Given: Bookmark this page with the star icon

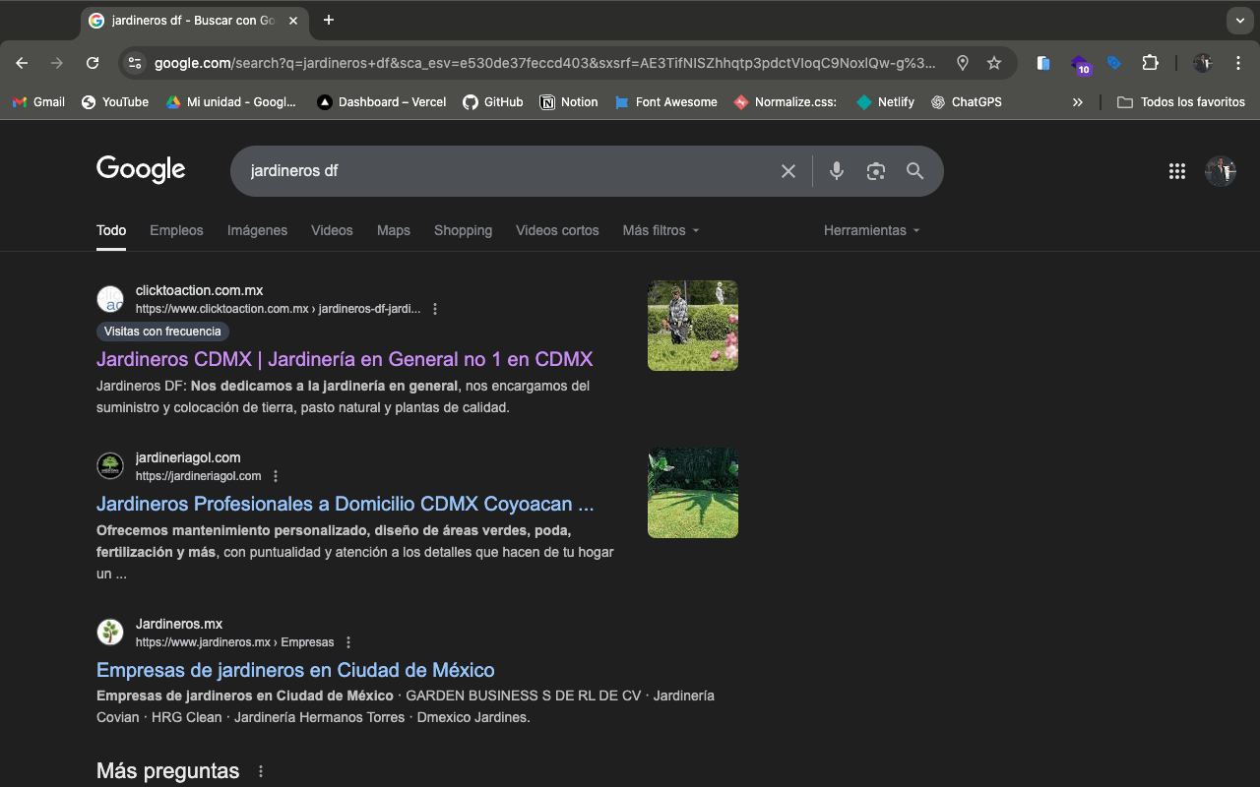Looking at the screenshot, I should click(994, 63).
